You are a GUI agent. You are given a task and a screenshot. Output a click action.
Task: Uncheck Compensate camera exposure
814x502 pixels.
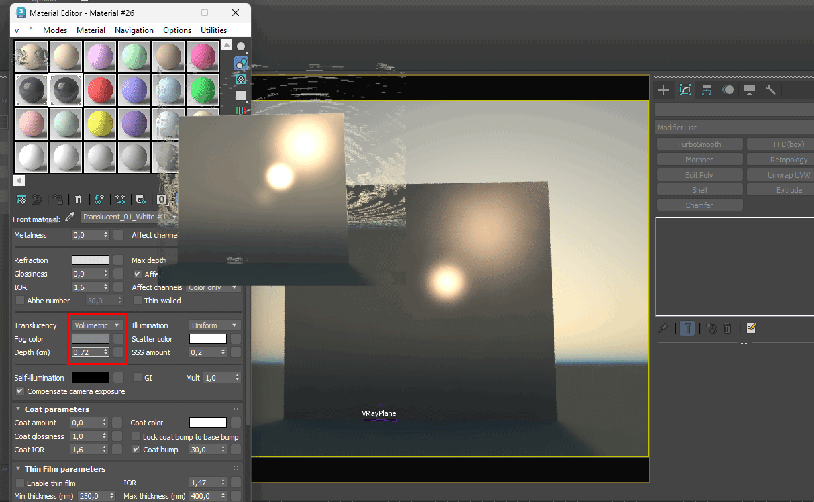tap(19, 391)
